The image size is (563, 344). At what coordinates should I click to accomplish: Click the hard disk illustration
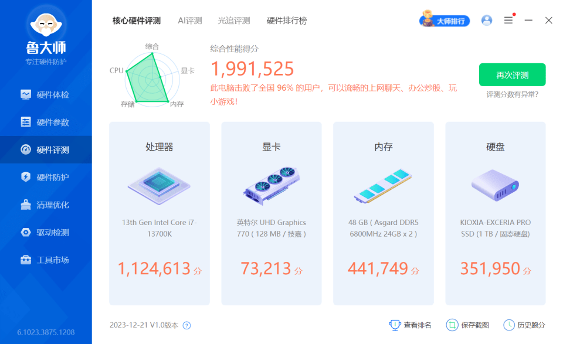point(495,185)
